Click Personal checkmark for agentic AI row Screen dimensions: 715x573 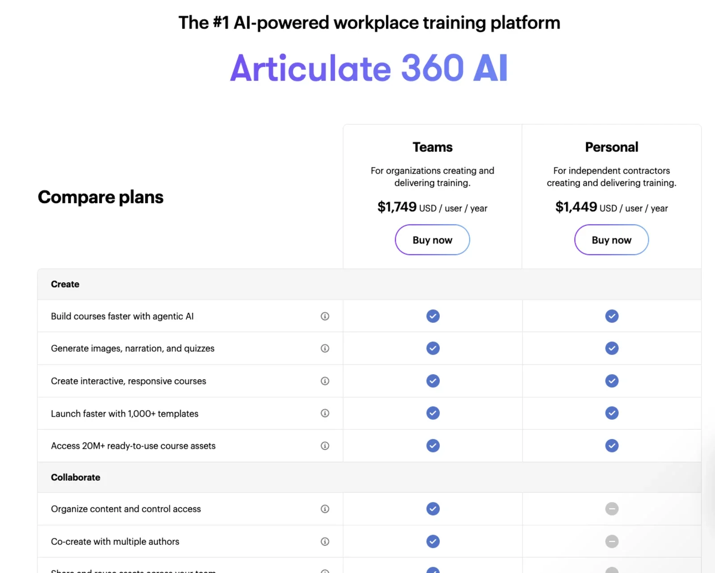click(x=612, y=316)
